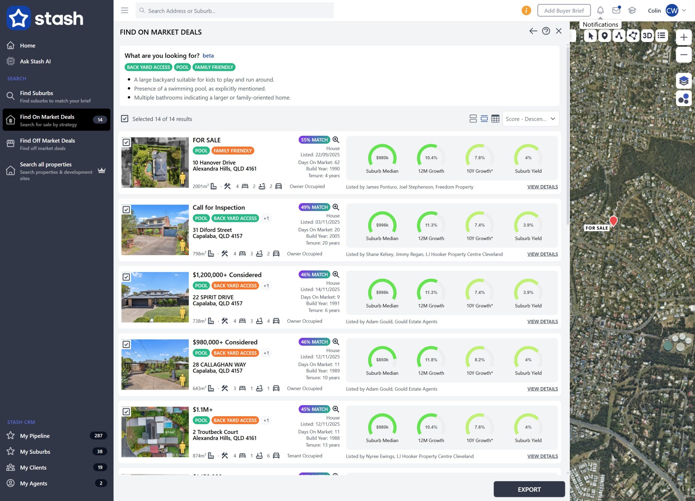Screen dimensions: 695x501
Task: Toggle the 3D map view
Action: point(647,36)
